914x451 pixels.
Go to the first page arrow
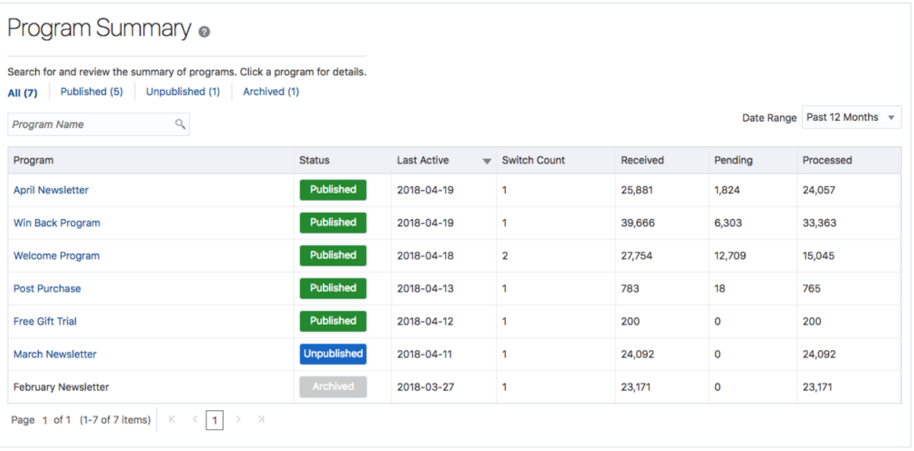(171, 419)
